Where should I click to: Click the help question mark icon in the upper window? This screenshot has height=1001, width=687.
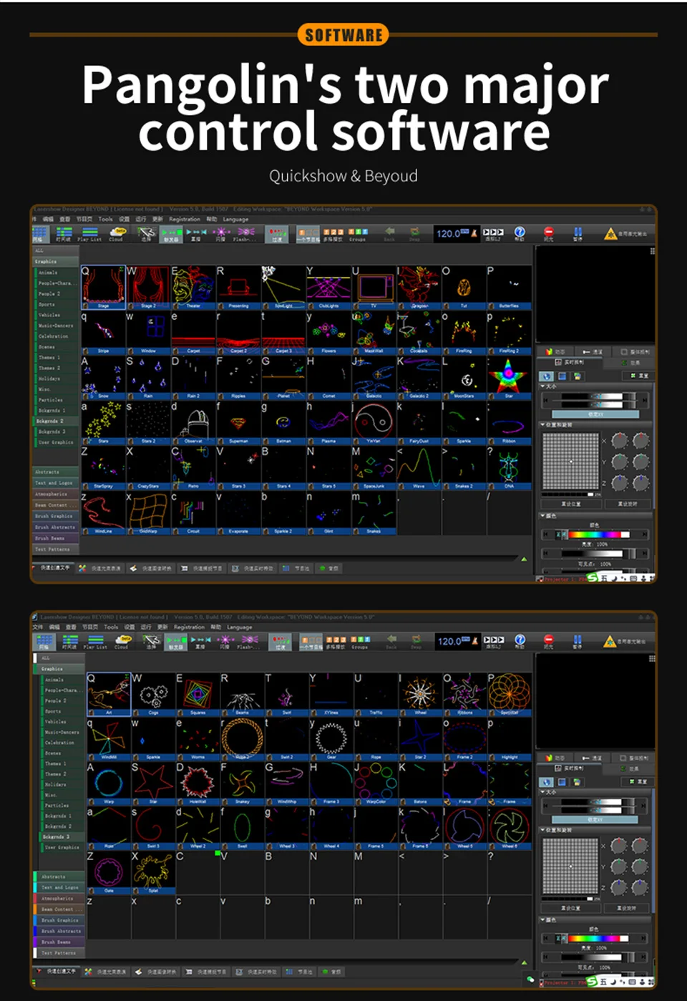point(520,233)
